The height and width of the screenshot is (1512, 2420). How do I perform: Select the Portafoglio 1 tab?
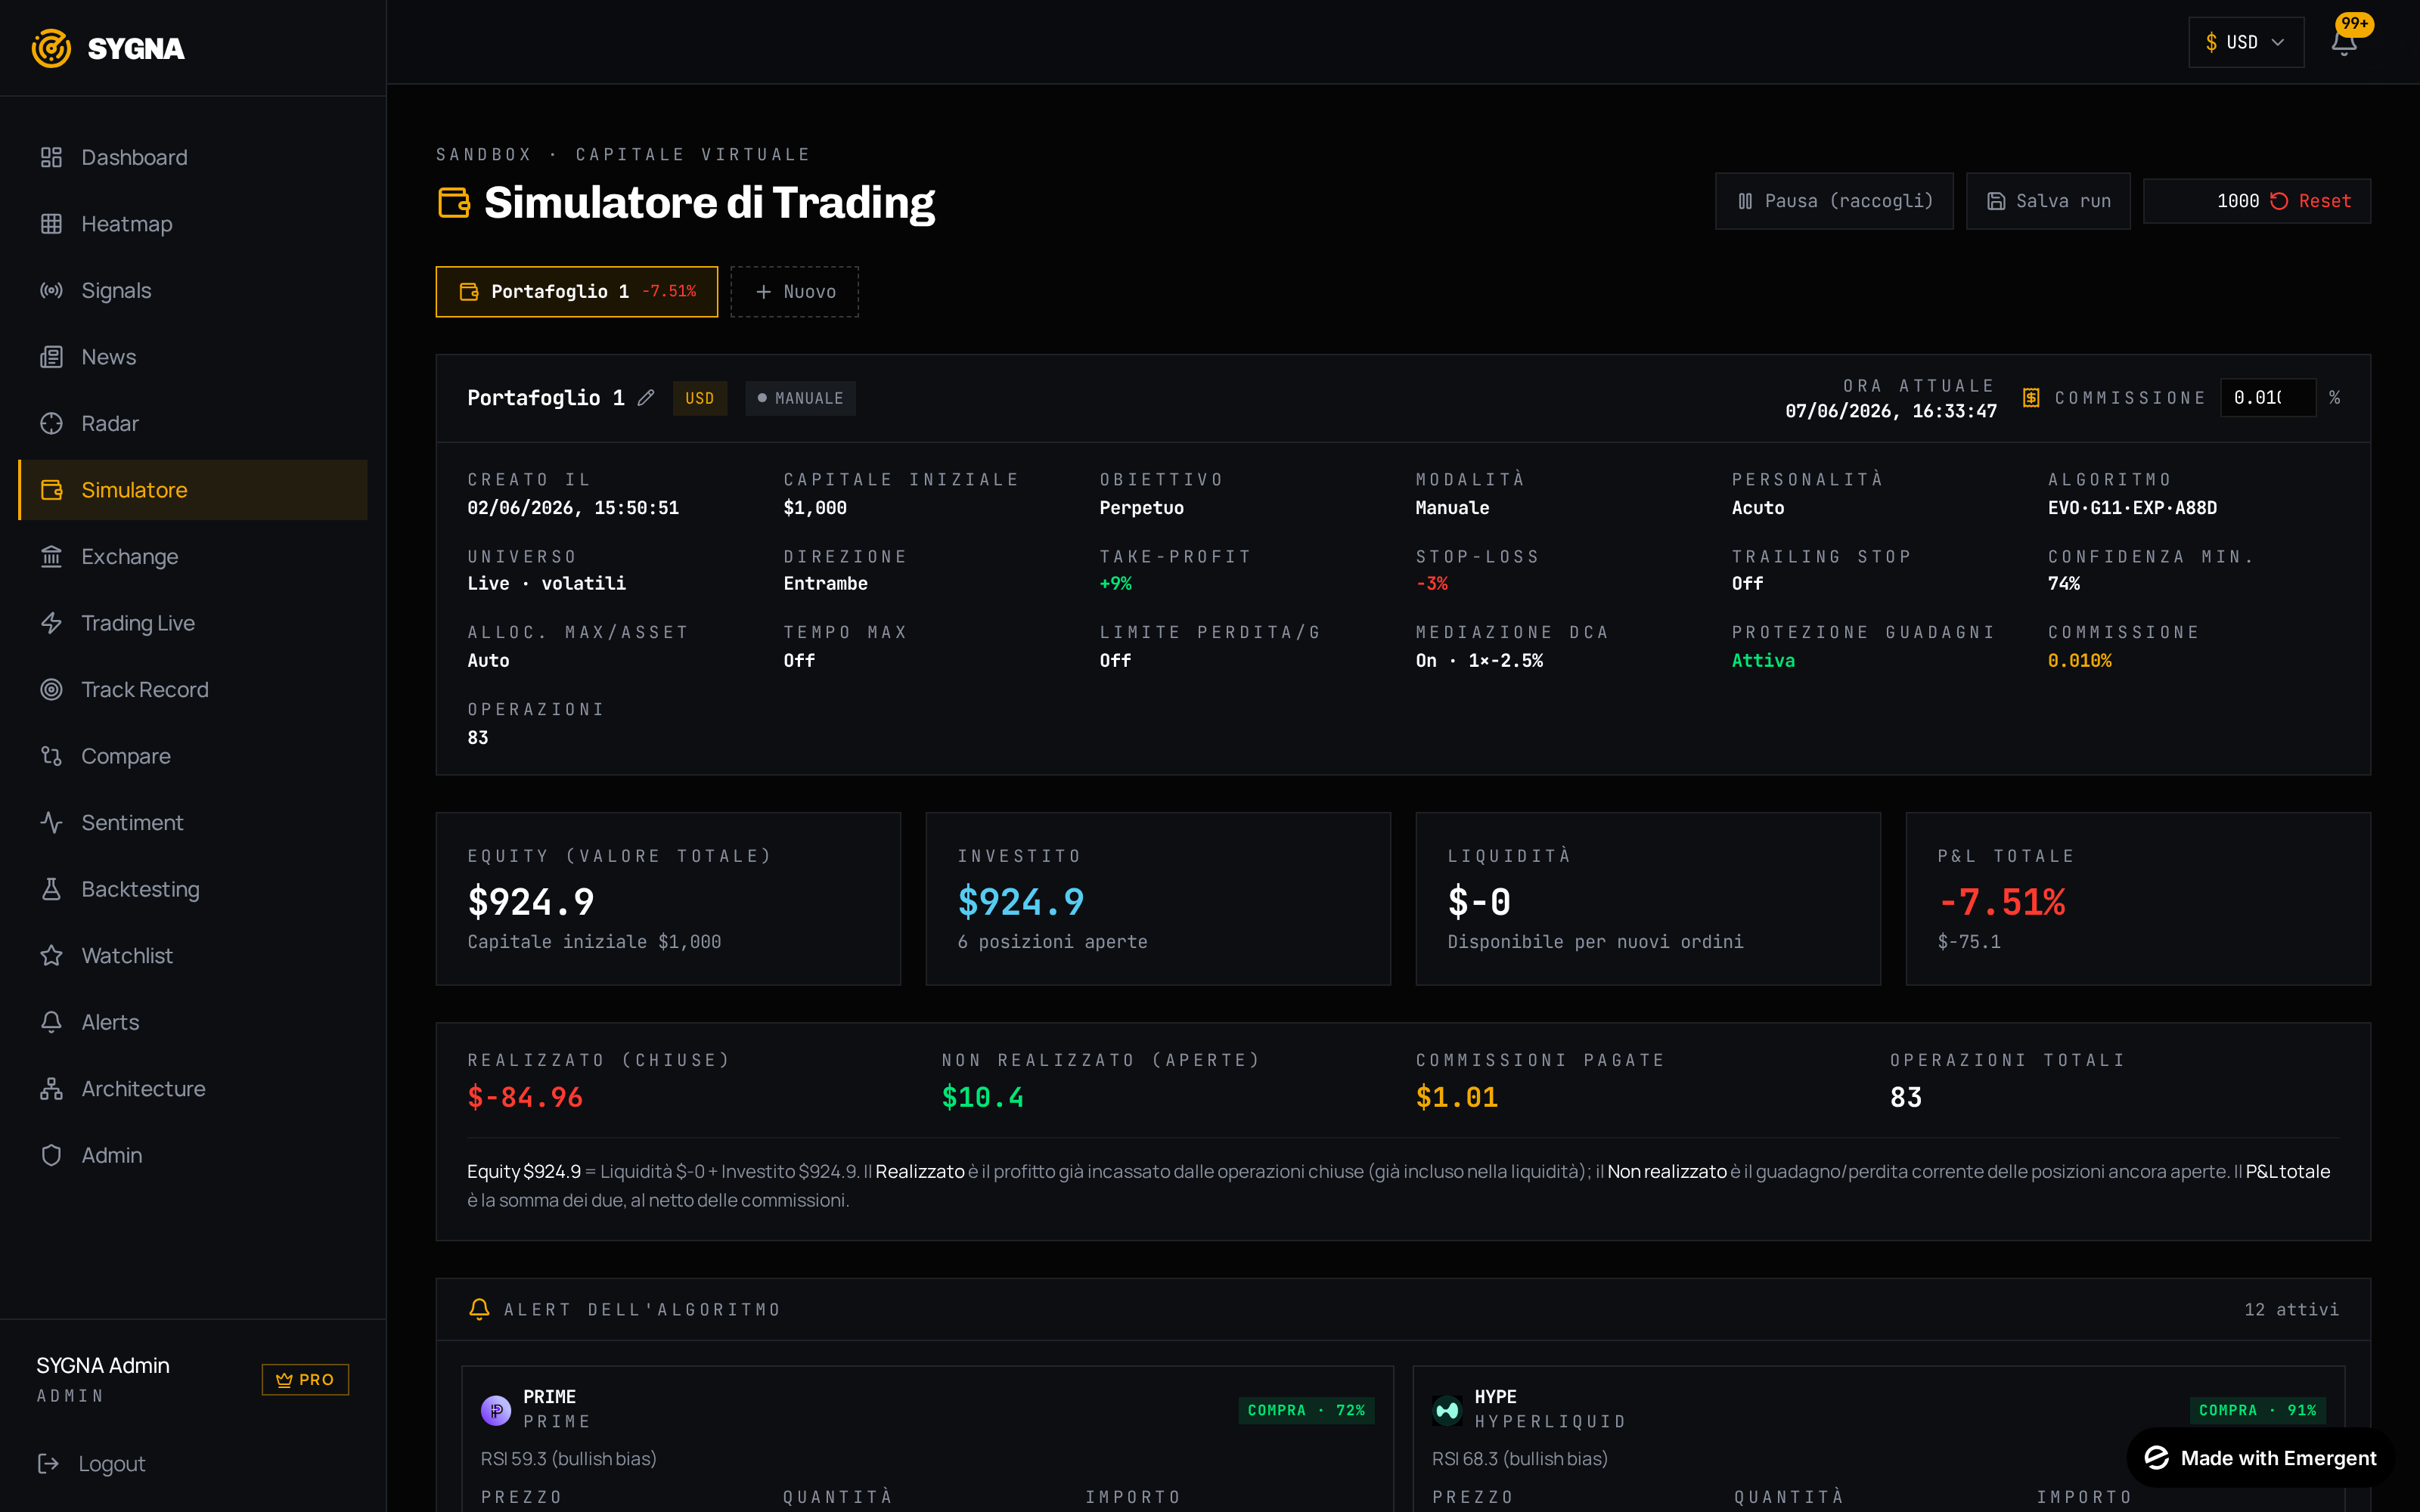576,291
